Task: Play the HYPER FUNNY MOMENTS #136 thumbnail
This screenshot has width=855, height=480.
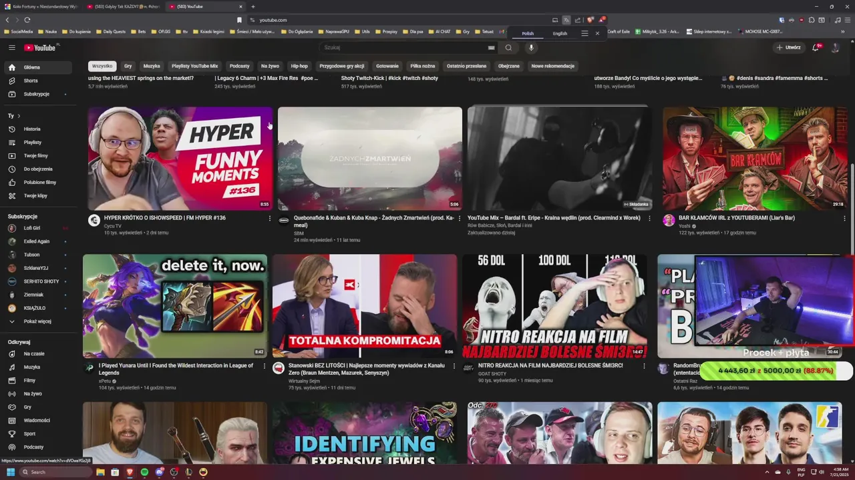Action: click(x=180, y=159)
